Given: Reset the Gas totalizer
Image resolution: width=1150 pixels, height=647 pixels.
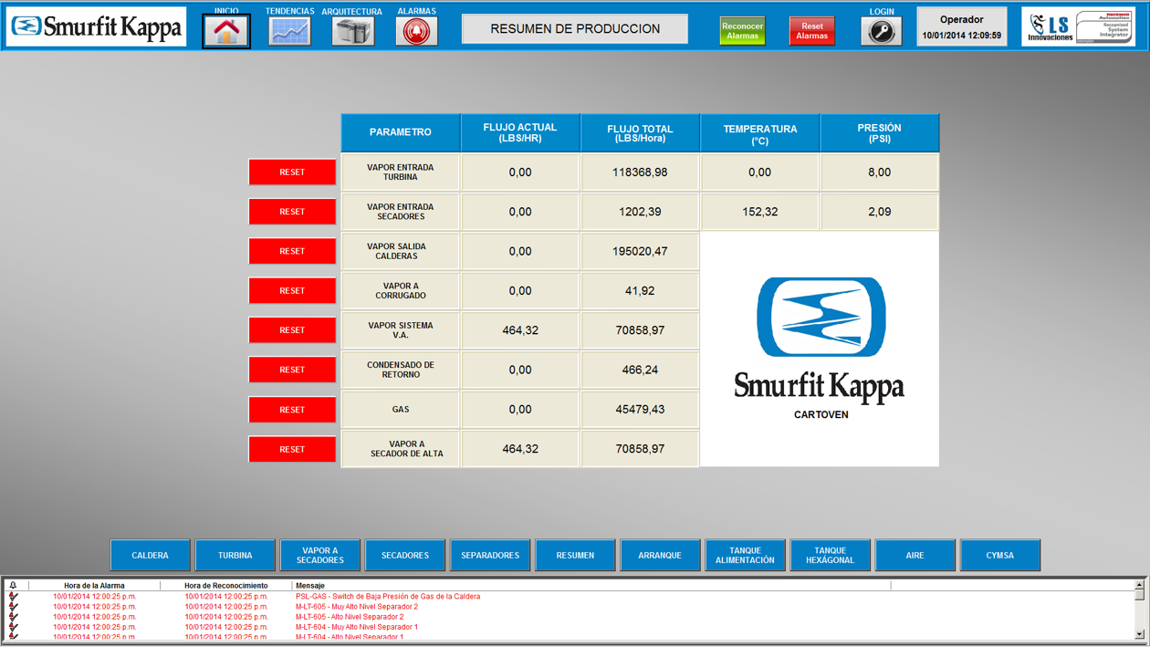Looking at the screenshot, I should [x=292, y=410].
